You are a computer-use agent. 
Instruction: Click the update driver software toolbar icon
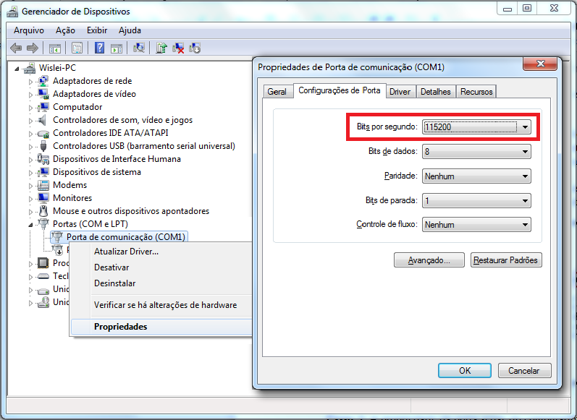[161, 48]
